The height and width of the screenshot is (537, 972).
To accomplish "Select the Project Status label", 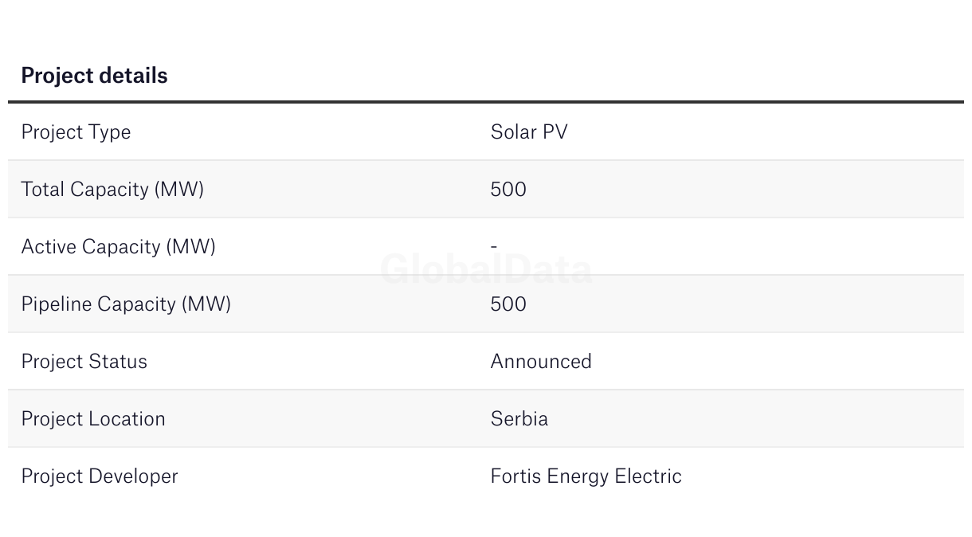I will click(x=84, y=362).
